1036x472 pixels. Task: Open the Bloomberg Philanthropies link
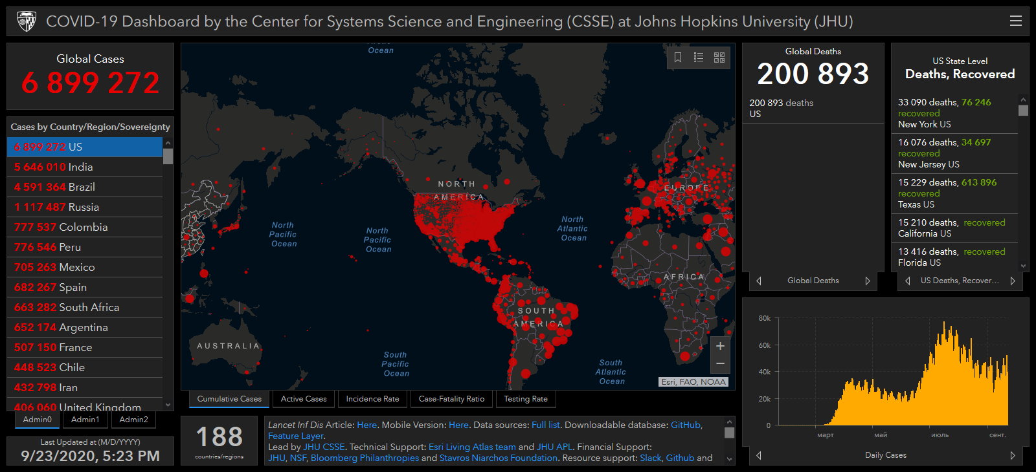[x=365, y=458]
